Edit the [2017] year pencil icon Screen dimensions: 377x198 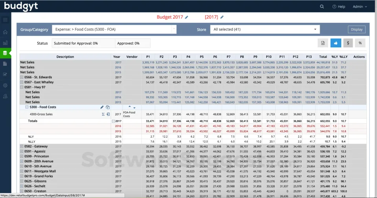[222, 17]
